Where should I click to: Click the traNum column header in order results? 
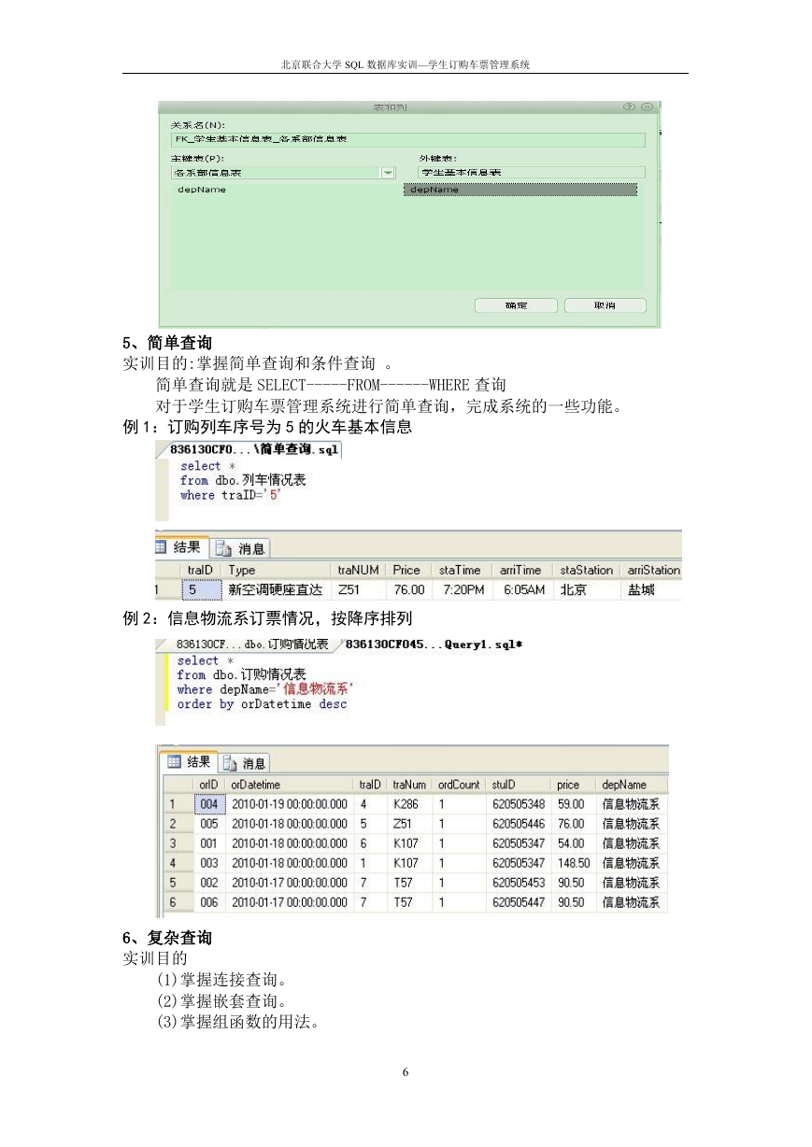coord(410,785)
